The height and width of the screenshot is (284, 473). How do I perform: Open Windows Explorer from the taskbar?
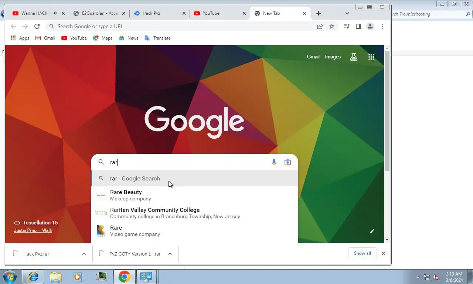pyautogui.click(x=56, y=277)
